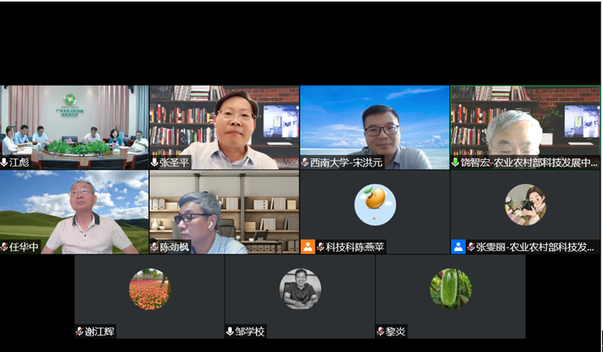Click the microphone icon beside 江彪
603x352 pixels.
[4, 163]
